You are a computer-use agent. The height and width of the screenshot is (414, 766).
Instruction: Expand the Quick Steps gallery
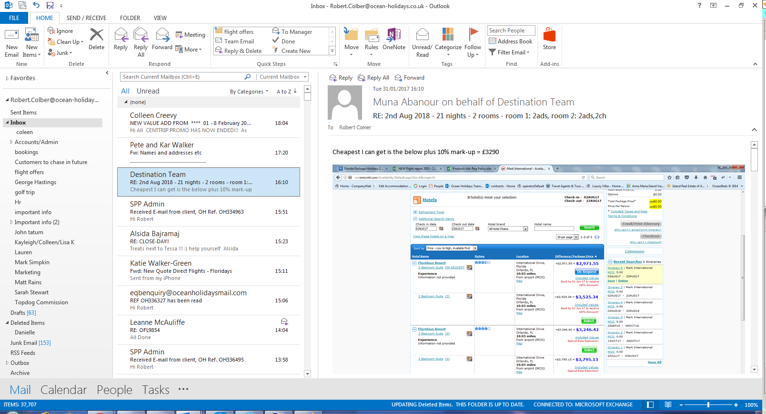coord(333,51)
